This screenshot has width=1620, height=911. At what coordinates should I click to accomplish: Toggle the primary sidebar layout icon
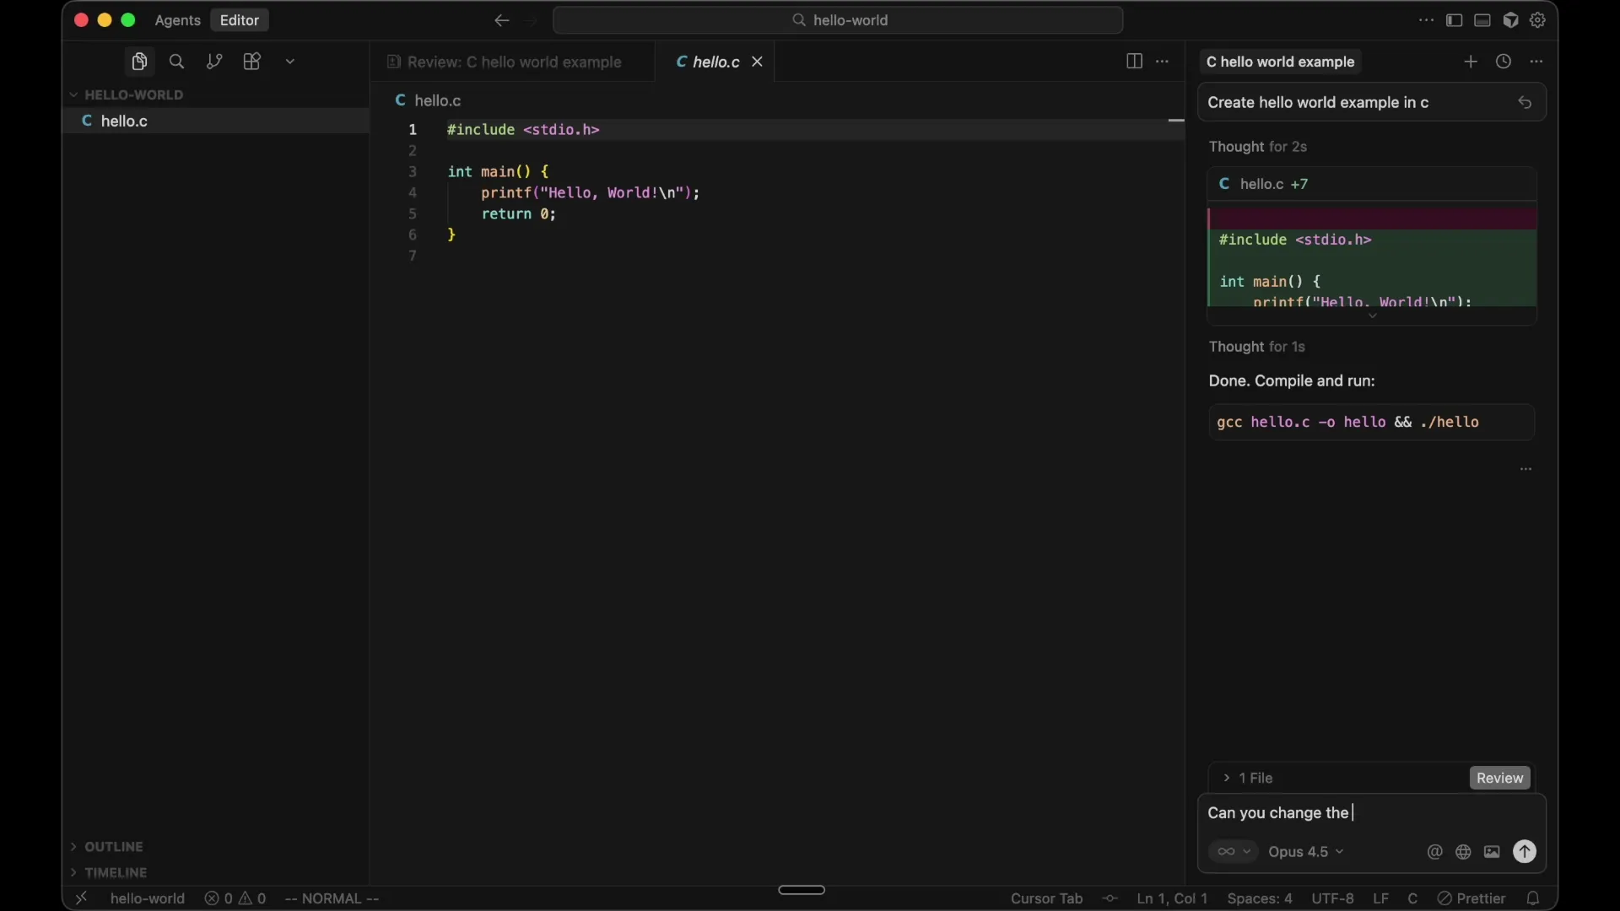[1454, 20]
